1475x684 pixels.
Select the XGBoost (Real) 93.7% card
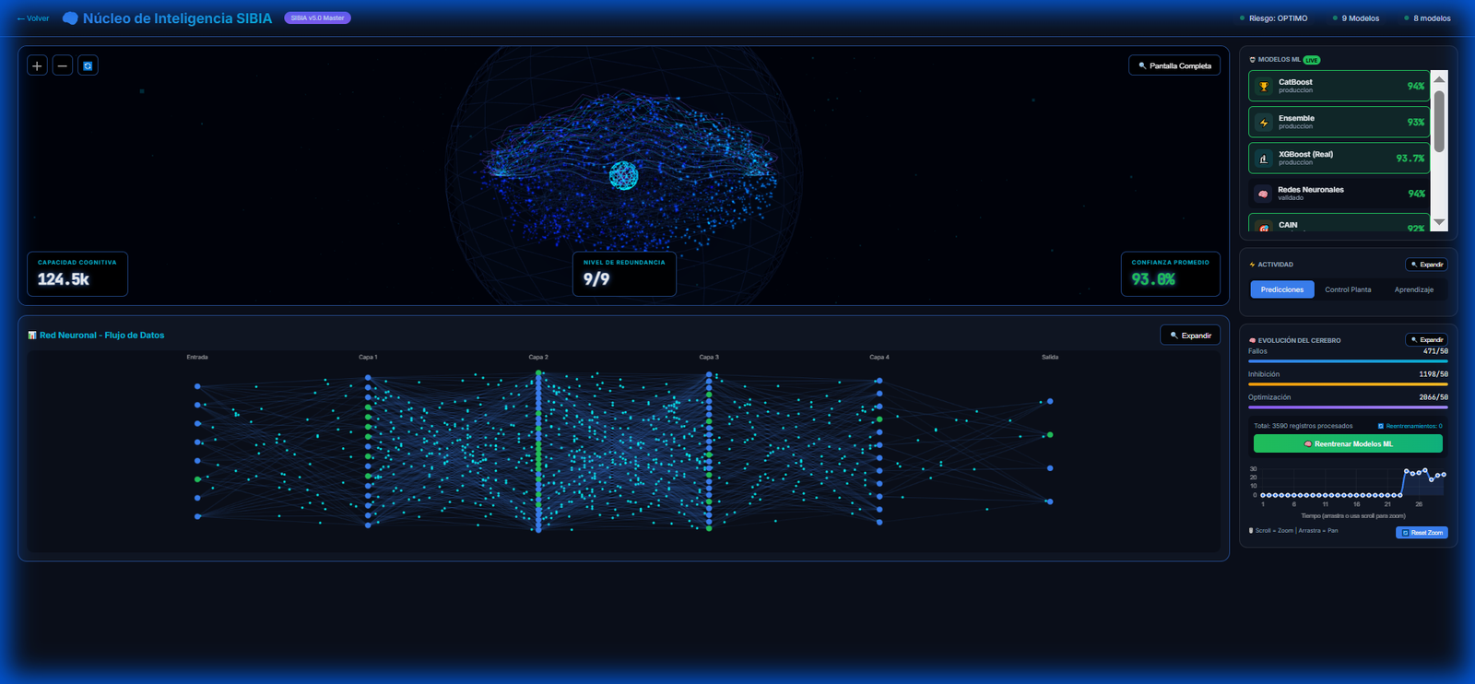pos(1339,158)
